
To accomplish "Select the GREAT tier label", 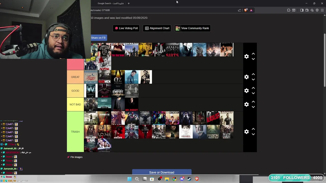I will (75, 77).
